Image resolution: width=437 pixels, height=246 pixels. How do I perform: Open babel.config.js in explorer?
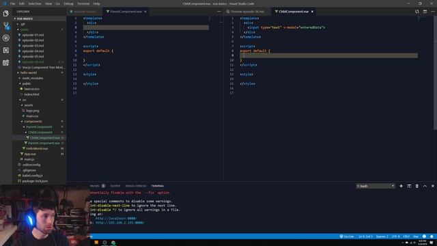[x=32, y=176]
